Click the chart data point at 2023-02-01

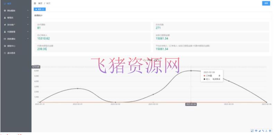(78, 88)
